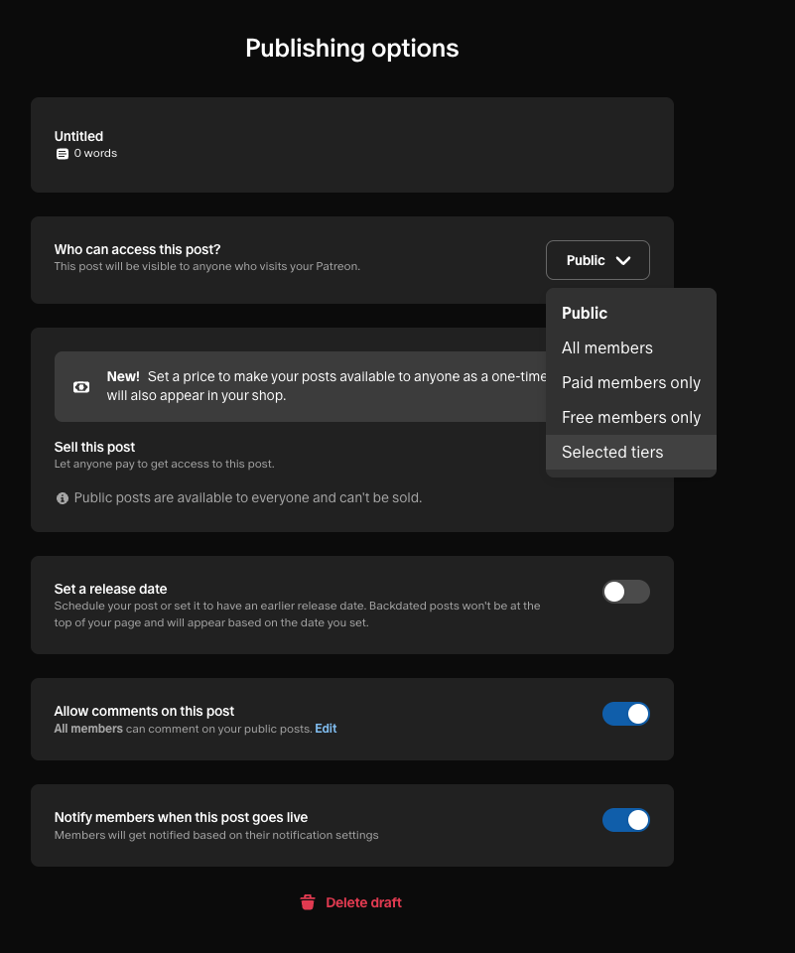Disable Allow comments on this post

click(x=625, y=714)
